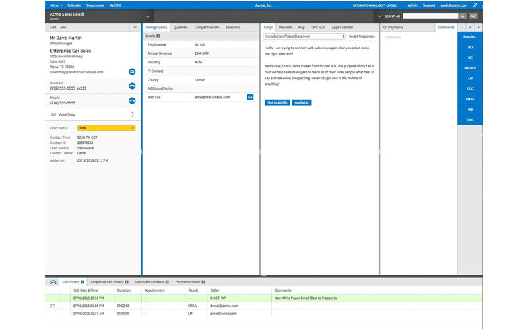Collapse the bottom history panel with double chevron
This screenshot has height=330, width=528.
[x=53, y=282]
